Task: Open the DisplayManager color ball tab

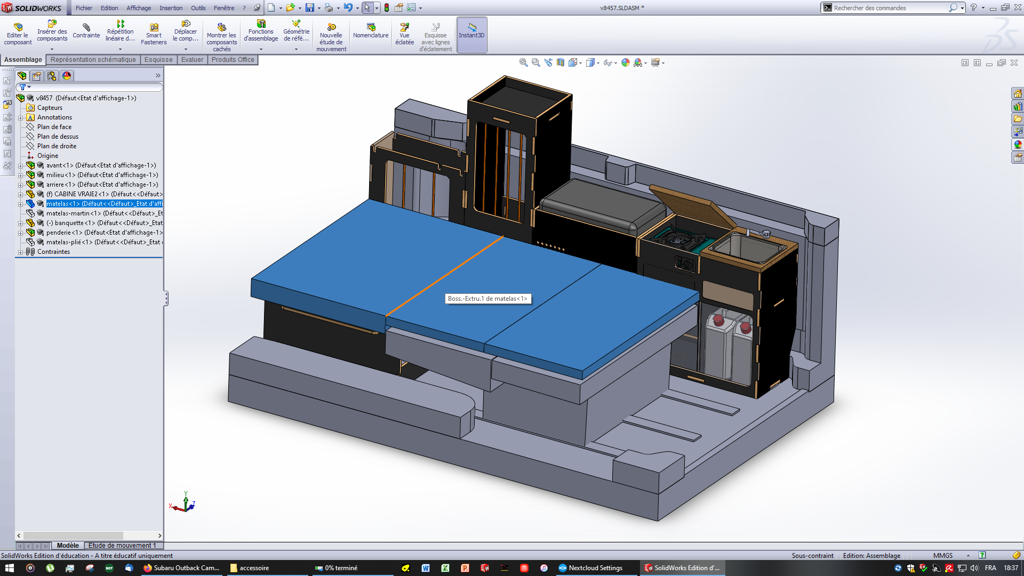Action: pyautogui.click(x=67, y=76)
